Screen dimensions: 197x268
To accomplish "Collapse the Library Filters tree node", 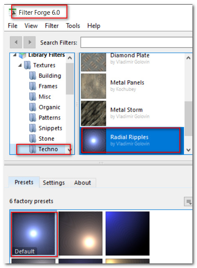I will pyautogui.click(x=15, y=55).
